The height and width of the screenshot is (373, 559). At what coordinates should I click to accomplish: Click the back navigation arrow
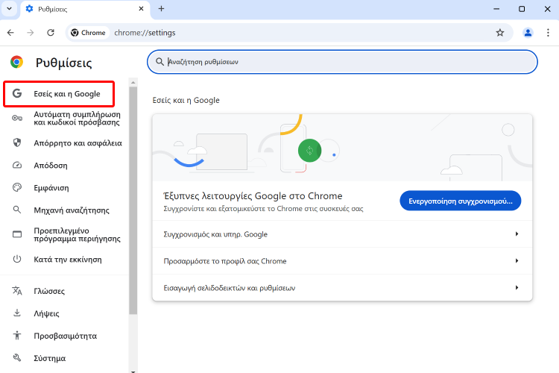(x=10, y=33)
